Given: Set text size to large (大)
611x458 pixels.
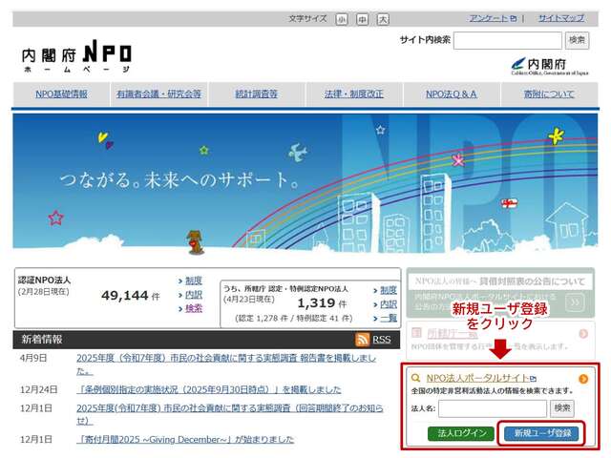Looking at the screenshot, I should (383, 19).
